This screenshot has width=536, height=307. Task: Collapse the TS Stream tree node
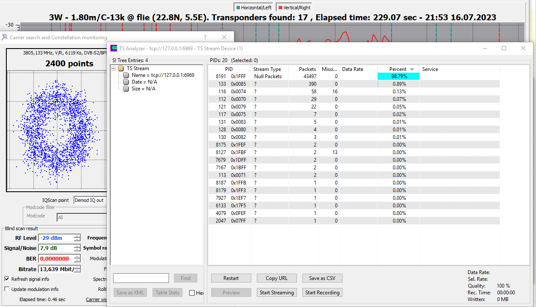click(x=114, y=68)
